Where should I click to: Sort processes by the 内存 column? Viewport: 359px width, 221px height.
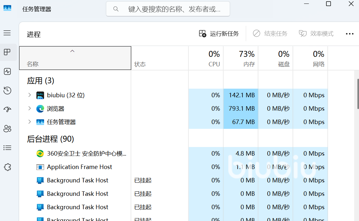point(241,58)
